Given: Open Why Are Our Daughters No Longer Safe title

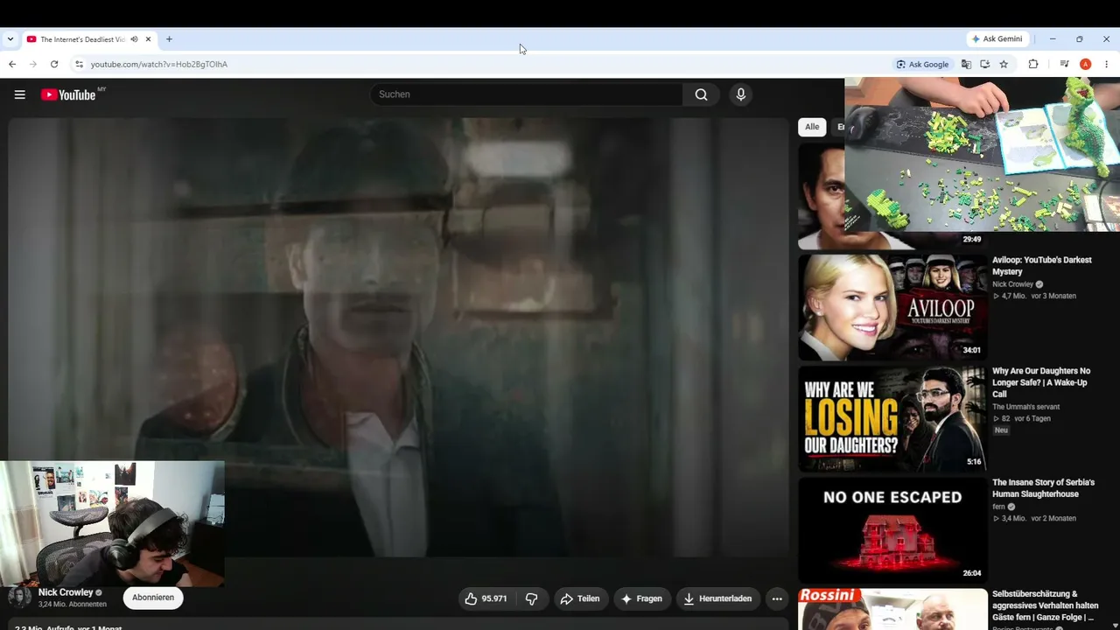Looking at the screenshot, I should (x=1041, y=382).
